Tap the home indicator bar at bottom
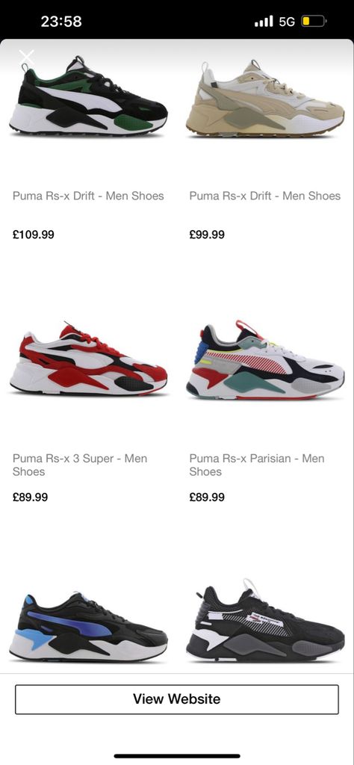Screen dimensions: 354x765 (177, 756)
